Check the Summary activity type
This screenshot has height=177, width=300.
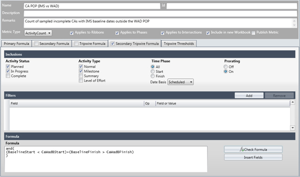pos(81,76)
